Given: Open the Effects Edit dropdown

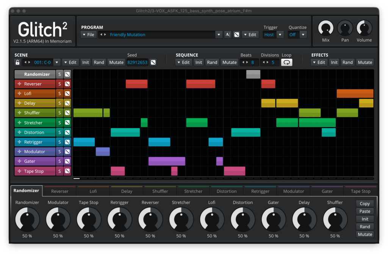Looking at the screenshot, I should point(319,63).
